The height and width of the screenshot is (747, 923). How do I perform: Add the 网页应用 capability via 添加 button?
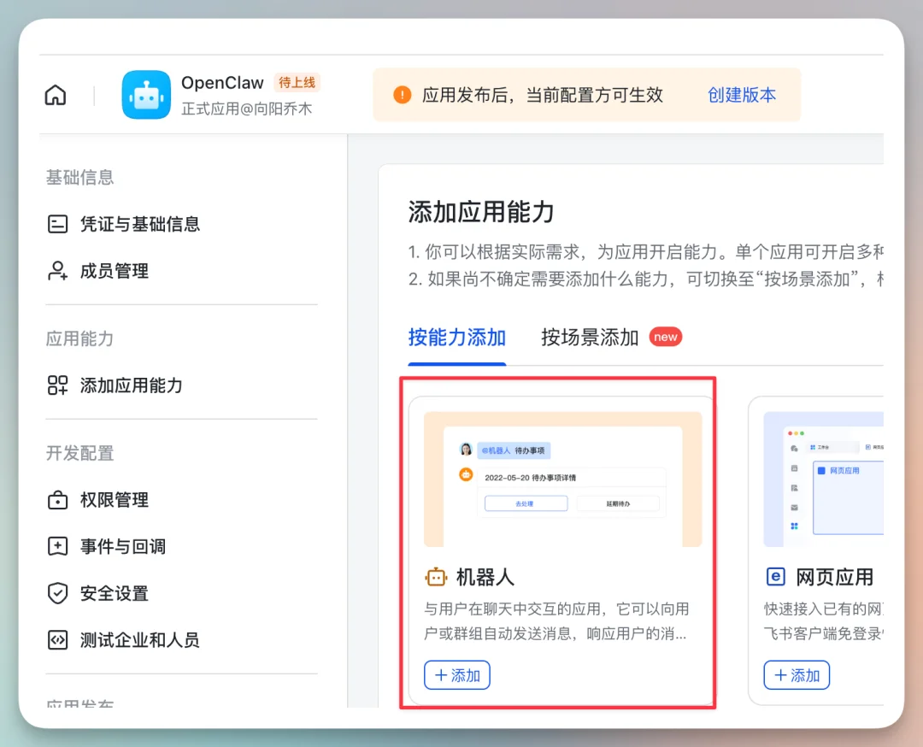(x=797, y=675)
